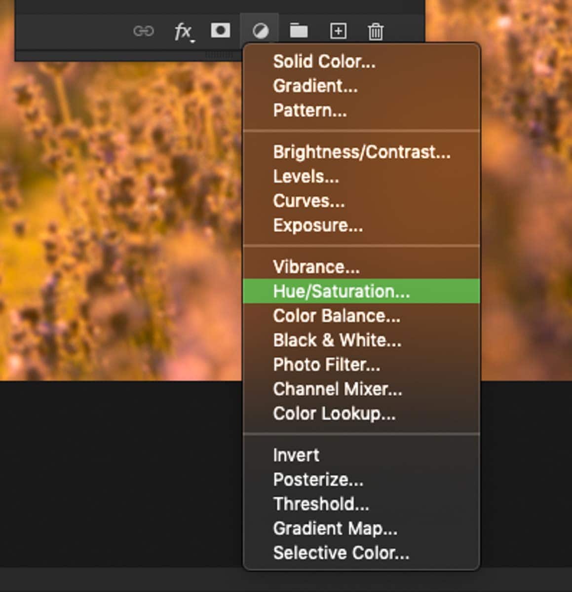Viewport: 572px width, 592px height.
Task: Select Pattern from the menu
Action: tap(361, 110)
